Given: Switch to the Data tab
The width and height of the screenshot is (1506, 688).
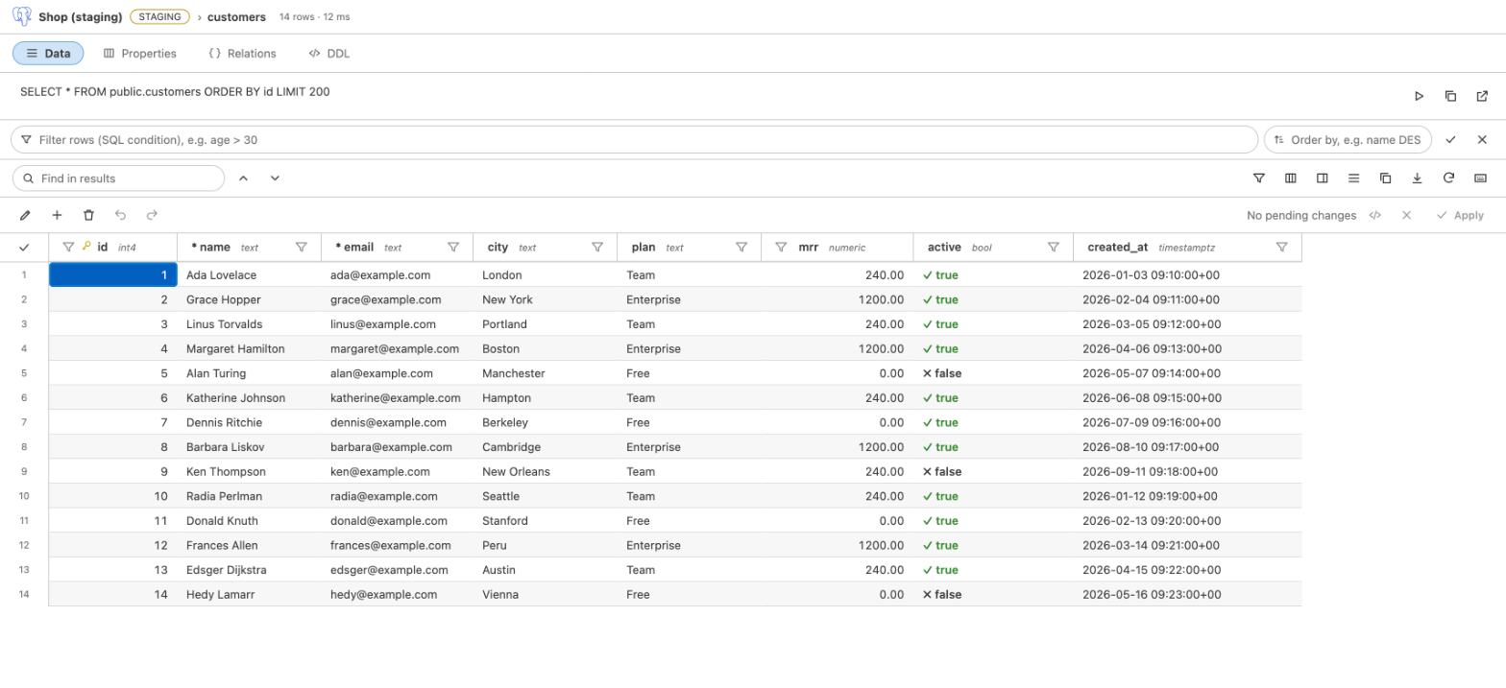Looking at the screenshot, I should 48,54.
